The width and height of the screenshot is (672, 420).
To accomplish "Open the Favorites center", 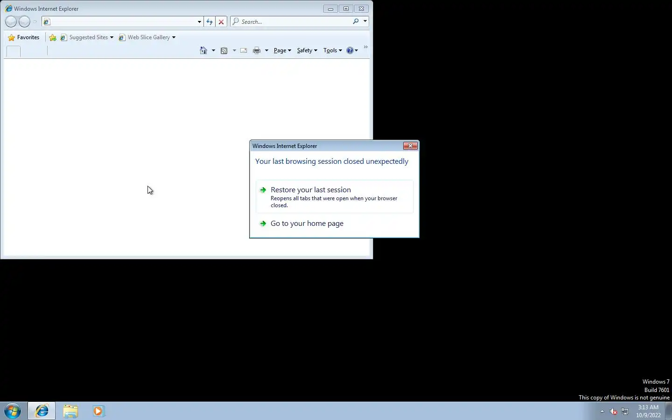I will point(24,37).
